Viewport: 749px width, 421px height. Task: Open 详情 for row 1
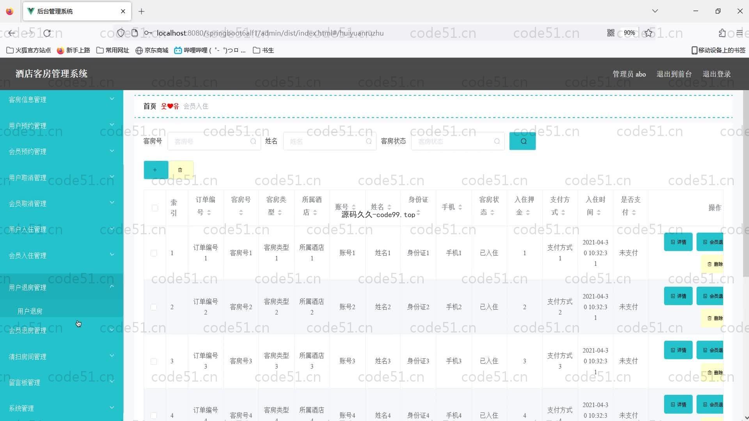click(x=678, y=242)
